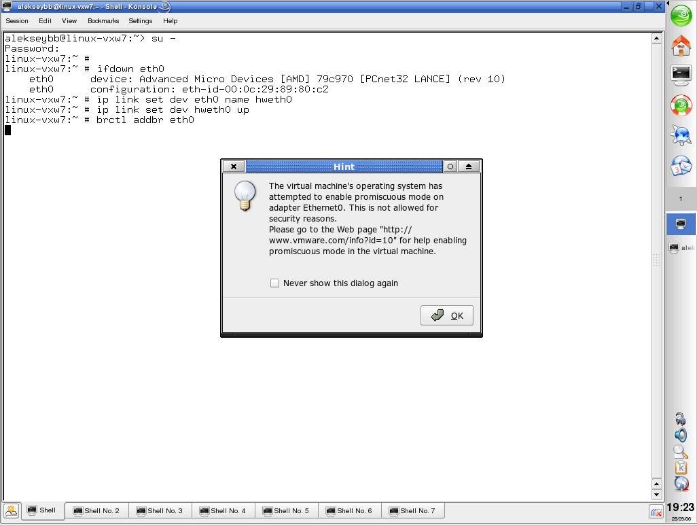
Task: Switch to the Shell No. 6 tab
Action: click(349, 510)
